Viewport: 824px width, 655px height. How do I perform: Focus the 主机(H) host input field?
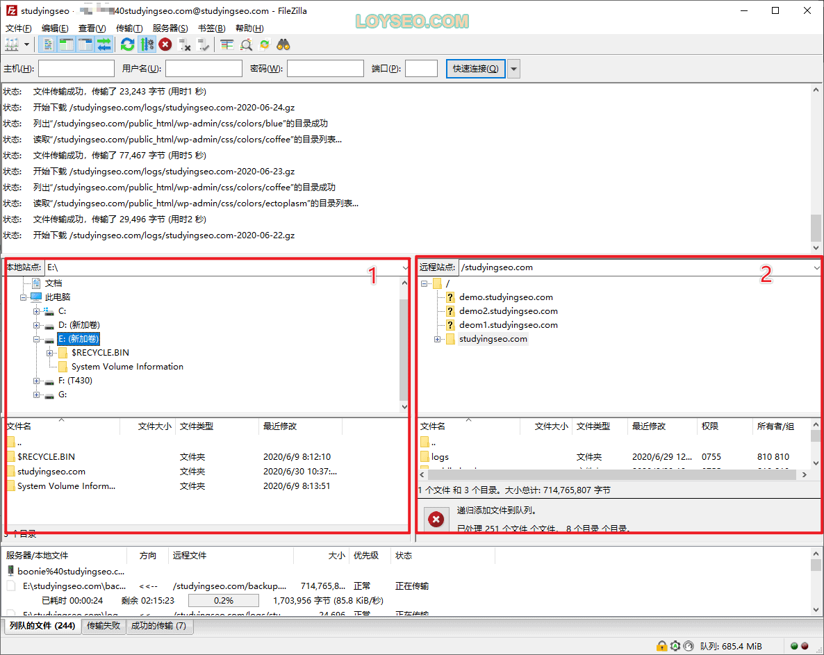pos(76,68)
